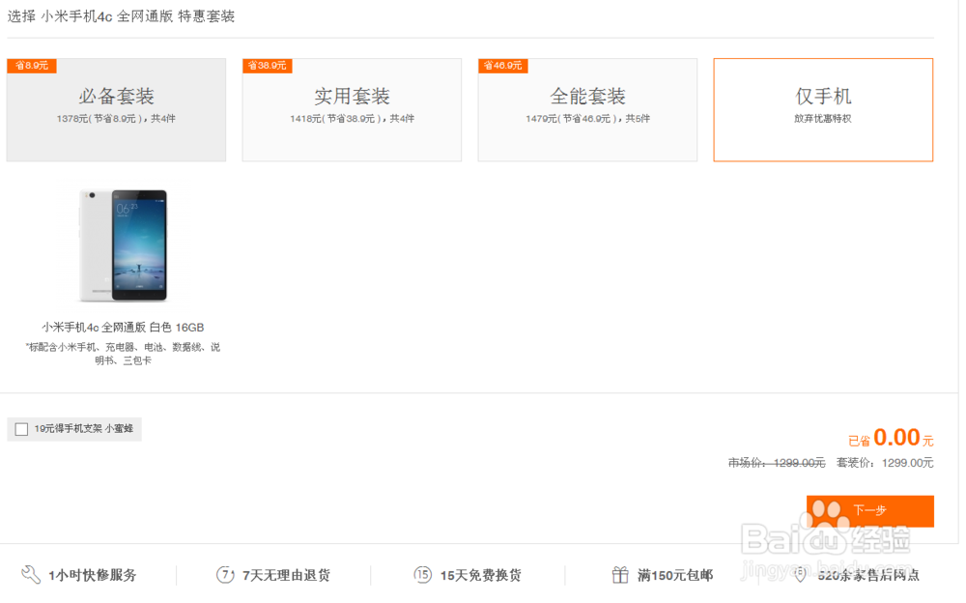Select the 仅手机 option card
The image size is (966, 603).
(822, 109)
